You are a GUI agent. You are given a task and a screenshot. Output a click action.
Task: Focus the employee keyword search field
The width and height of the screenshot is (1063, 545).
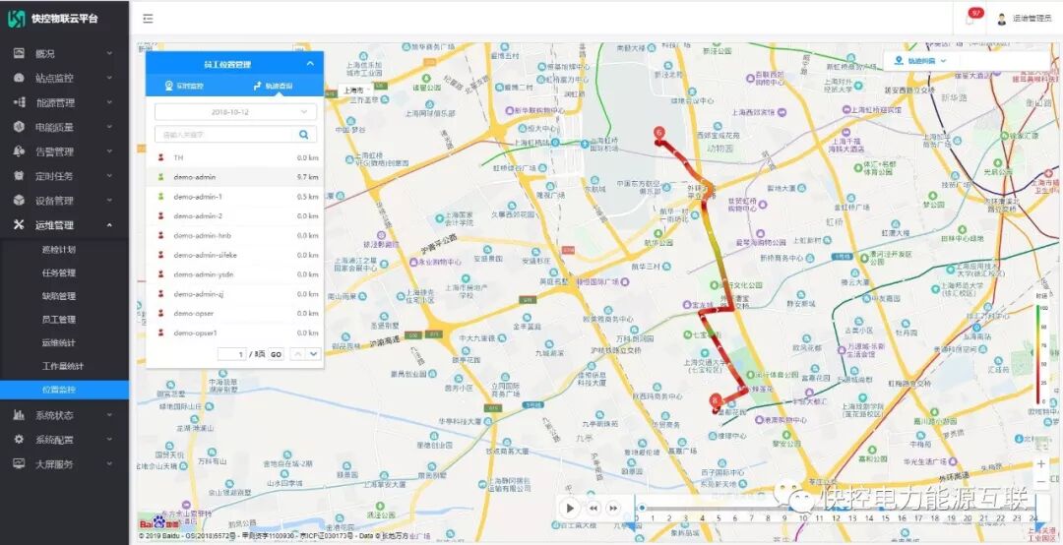pos(226,134)
